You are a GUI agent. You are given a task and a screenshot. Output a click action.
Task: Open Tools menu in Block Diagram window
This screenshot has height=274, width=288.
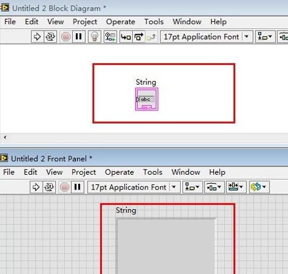(154, 22)
